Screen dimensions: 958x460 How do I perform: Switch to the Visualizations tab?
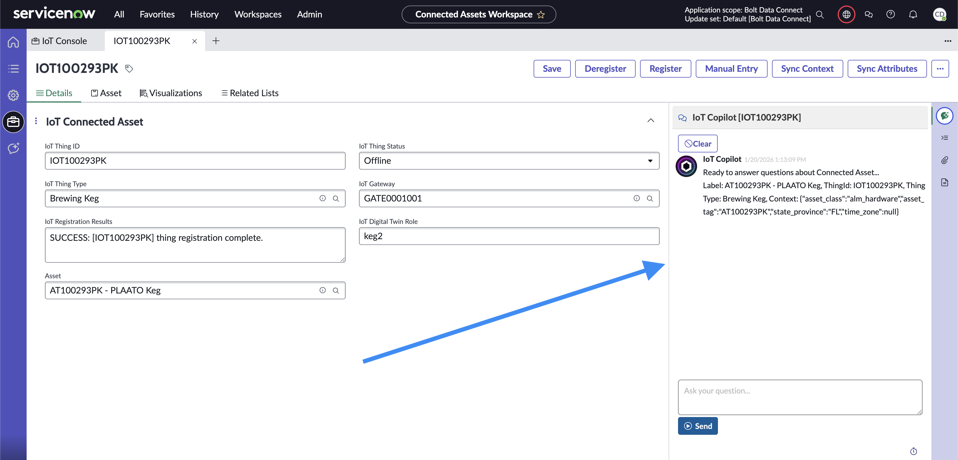171,93
